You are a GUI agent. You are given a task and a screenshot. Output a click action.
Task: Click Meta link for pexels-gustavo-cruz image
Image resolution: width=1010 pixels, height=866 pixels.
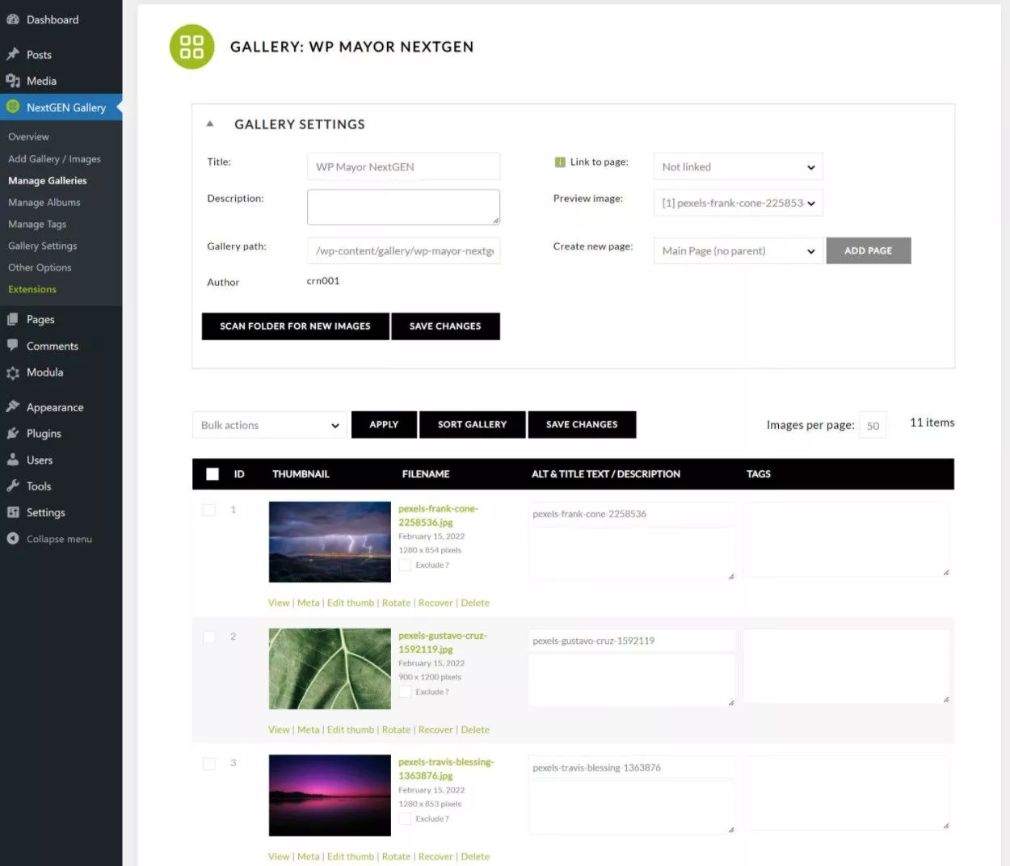pyautogui.click(x=309, y=729)
